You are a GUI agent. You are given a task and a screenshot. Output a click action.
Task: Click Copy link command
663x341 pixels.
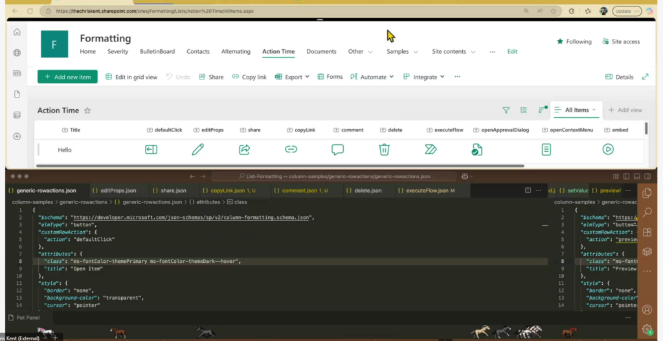coord(249,77)
